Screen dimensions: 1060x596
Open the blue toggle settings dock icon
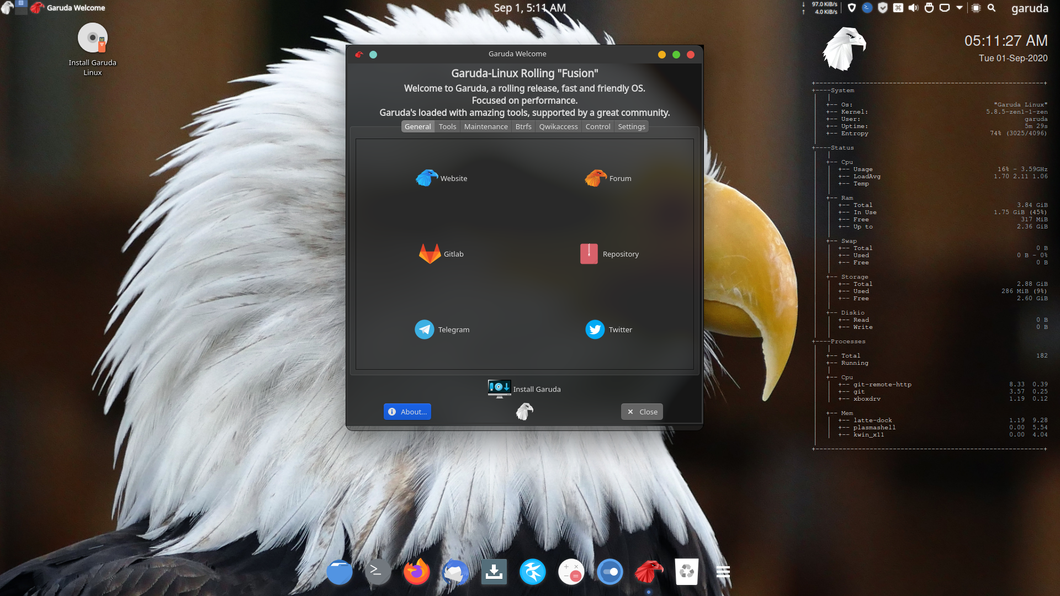tap(610, 572)
